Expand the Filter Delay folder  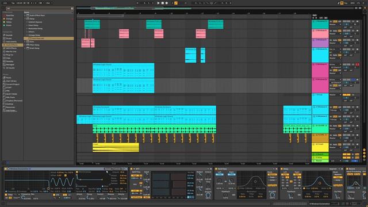tap(25, 45)
